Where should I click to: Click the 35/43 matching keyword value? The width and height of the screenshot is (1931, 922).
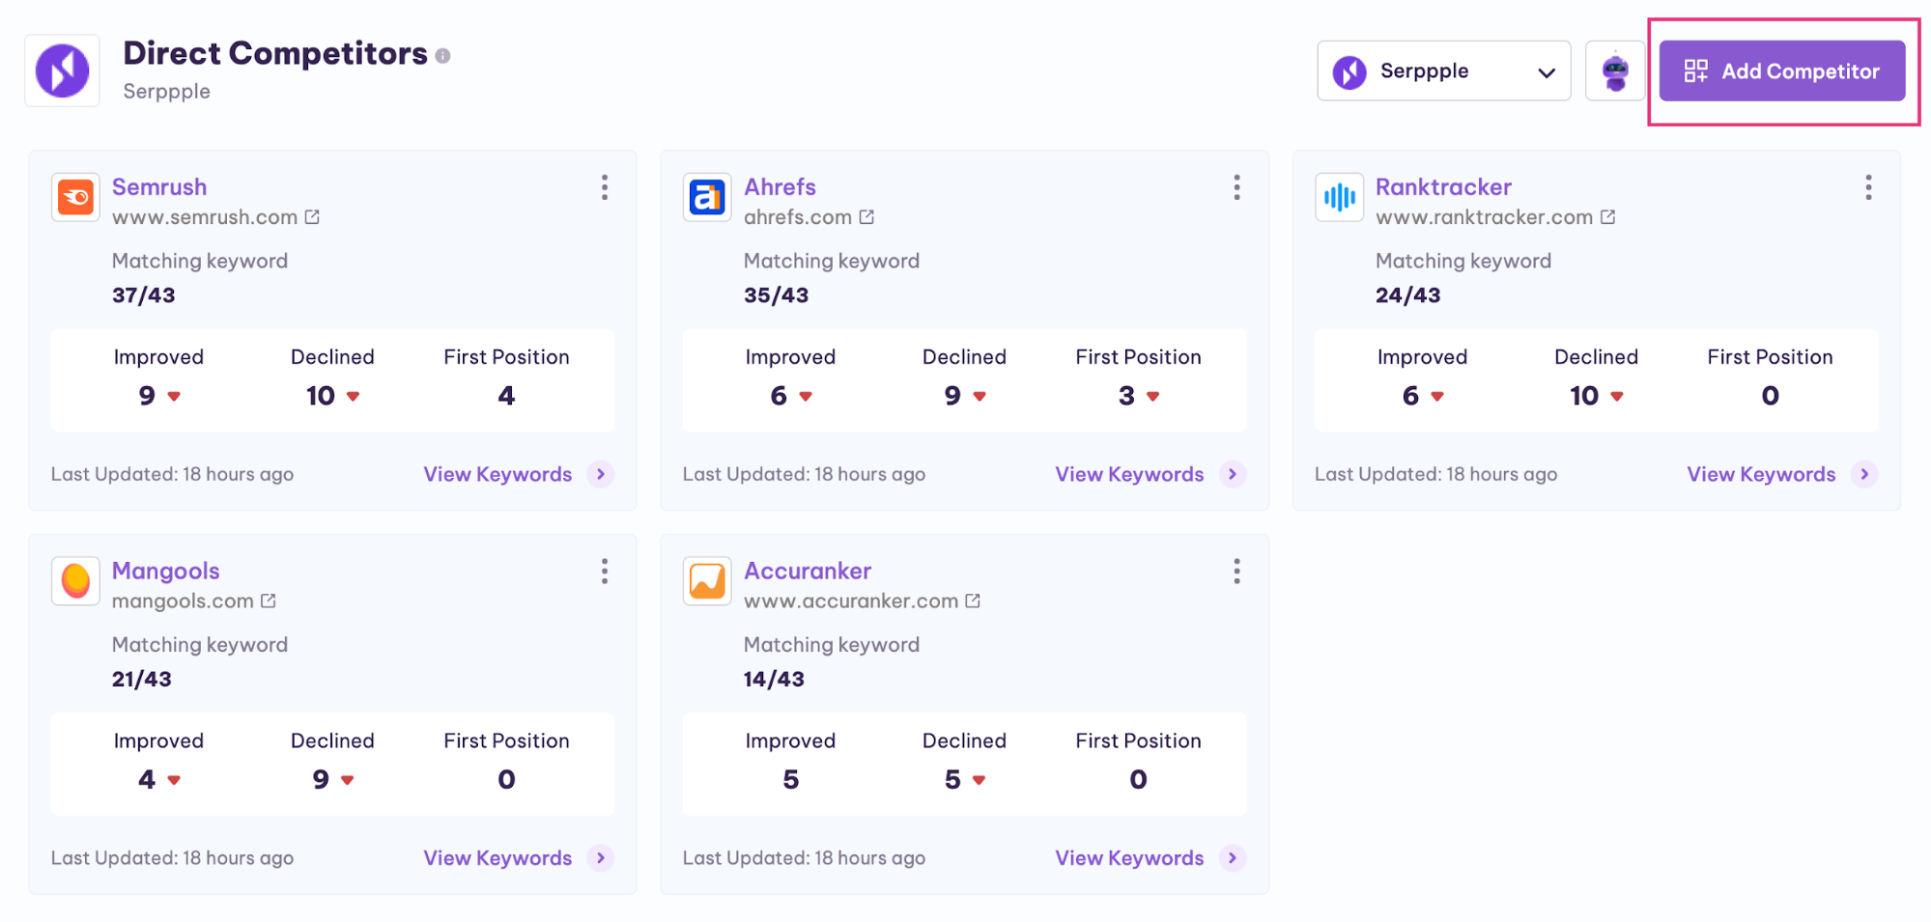776,295
